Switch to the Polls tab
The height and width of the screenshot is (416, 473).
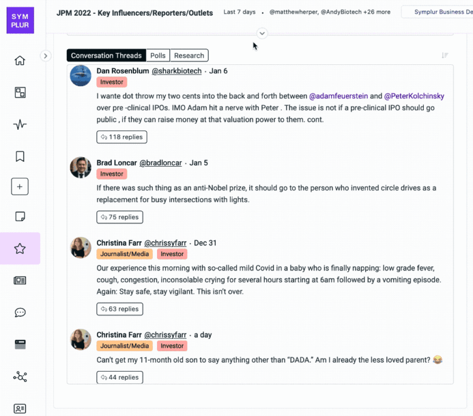(158, 56)
